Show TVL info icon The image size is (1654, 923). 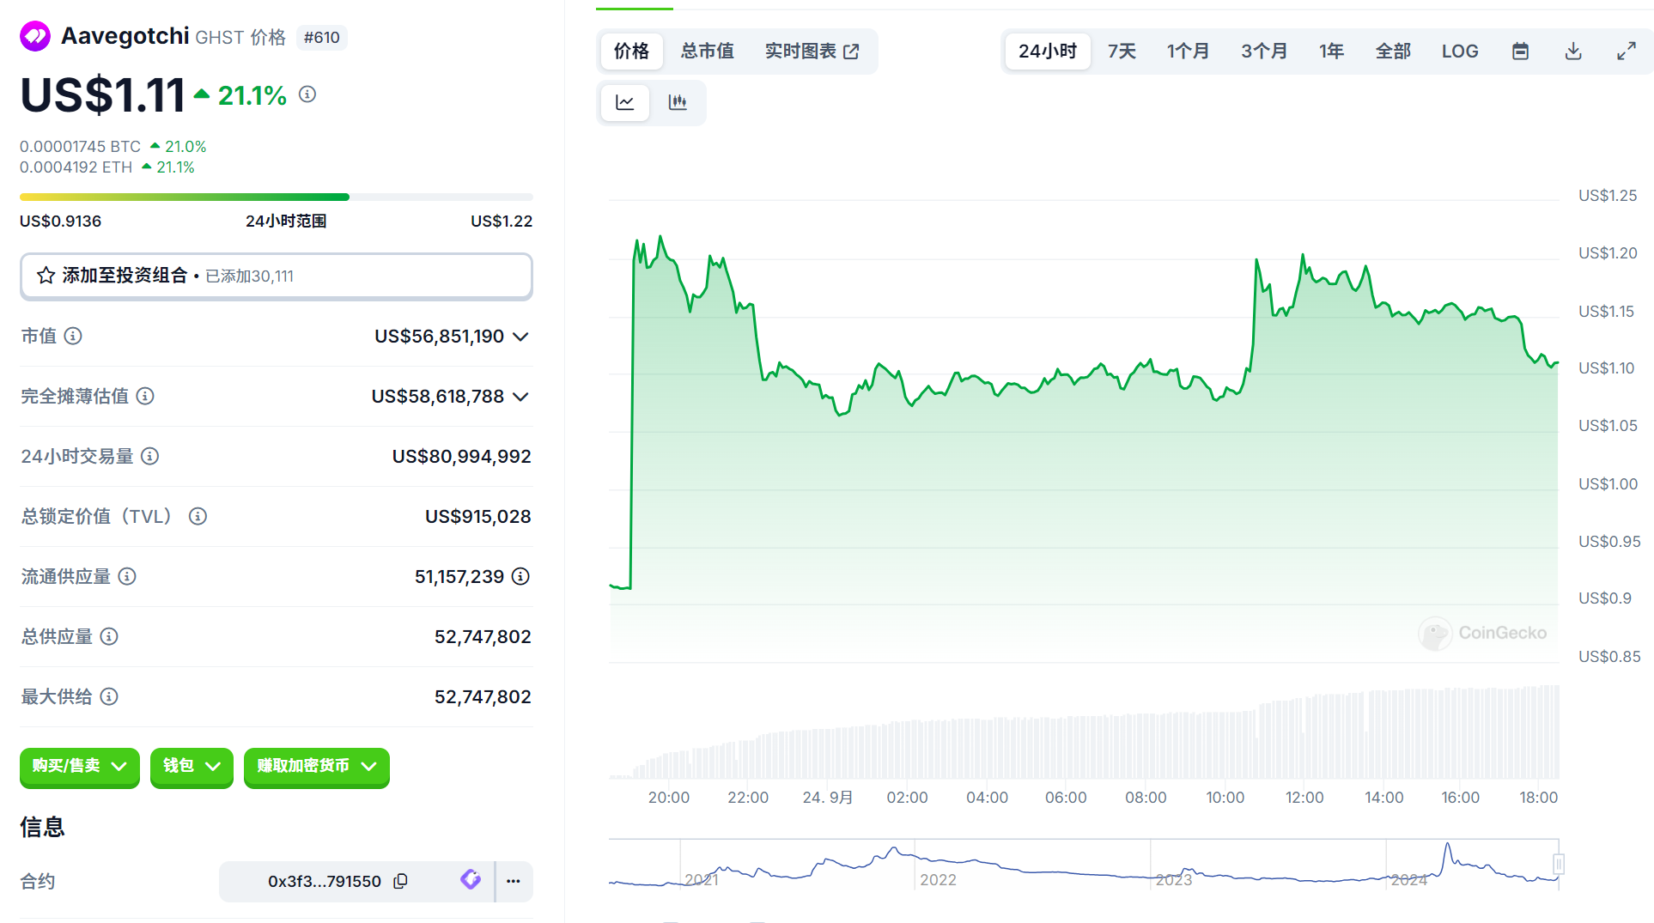tap(198, 516)
